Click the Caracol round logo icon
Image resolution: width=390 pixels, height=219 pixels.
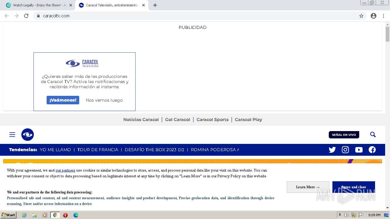pos(27,134)
